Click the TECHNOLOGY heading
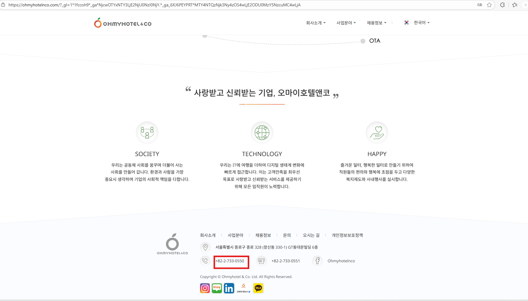Viewport: 528px width, 301px height. (x=262, y=154)
